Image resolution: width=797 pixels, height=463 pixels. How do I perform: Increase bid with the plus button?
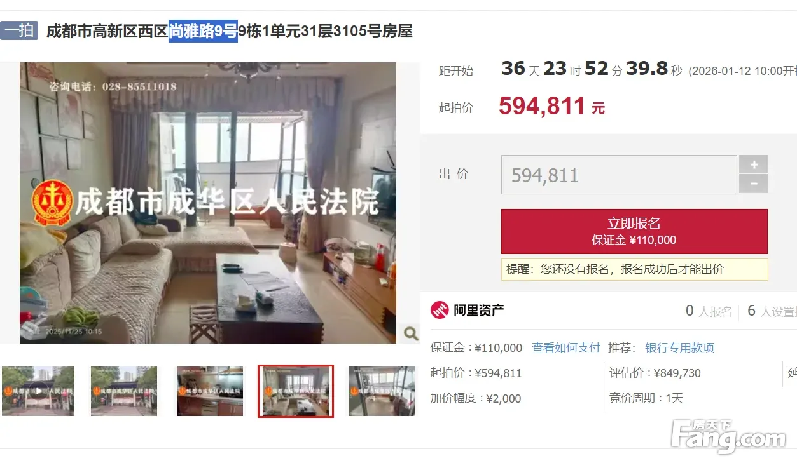coord(754,164)
